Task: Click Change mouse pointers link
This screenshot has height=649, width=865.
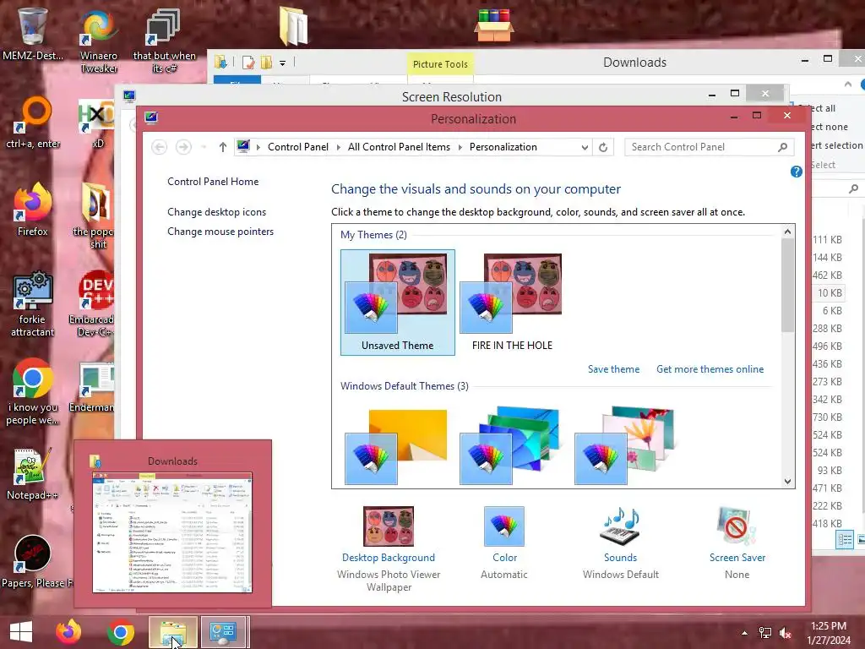Action: (220, 232)
